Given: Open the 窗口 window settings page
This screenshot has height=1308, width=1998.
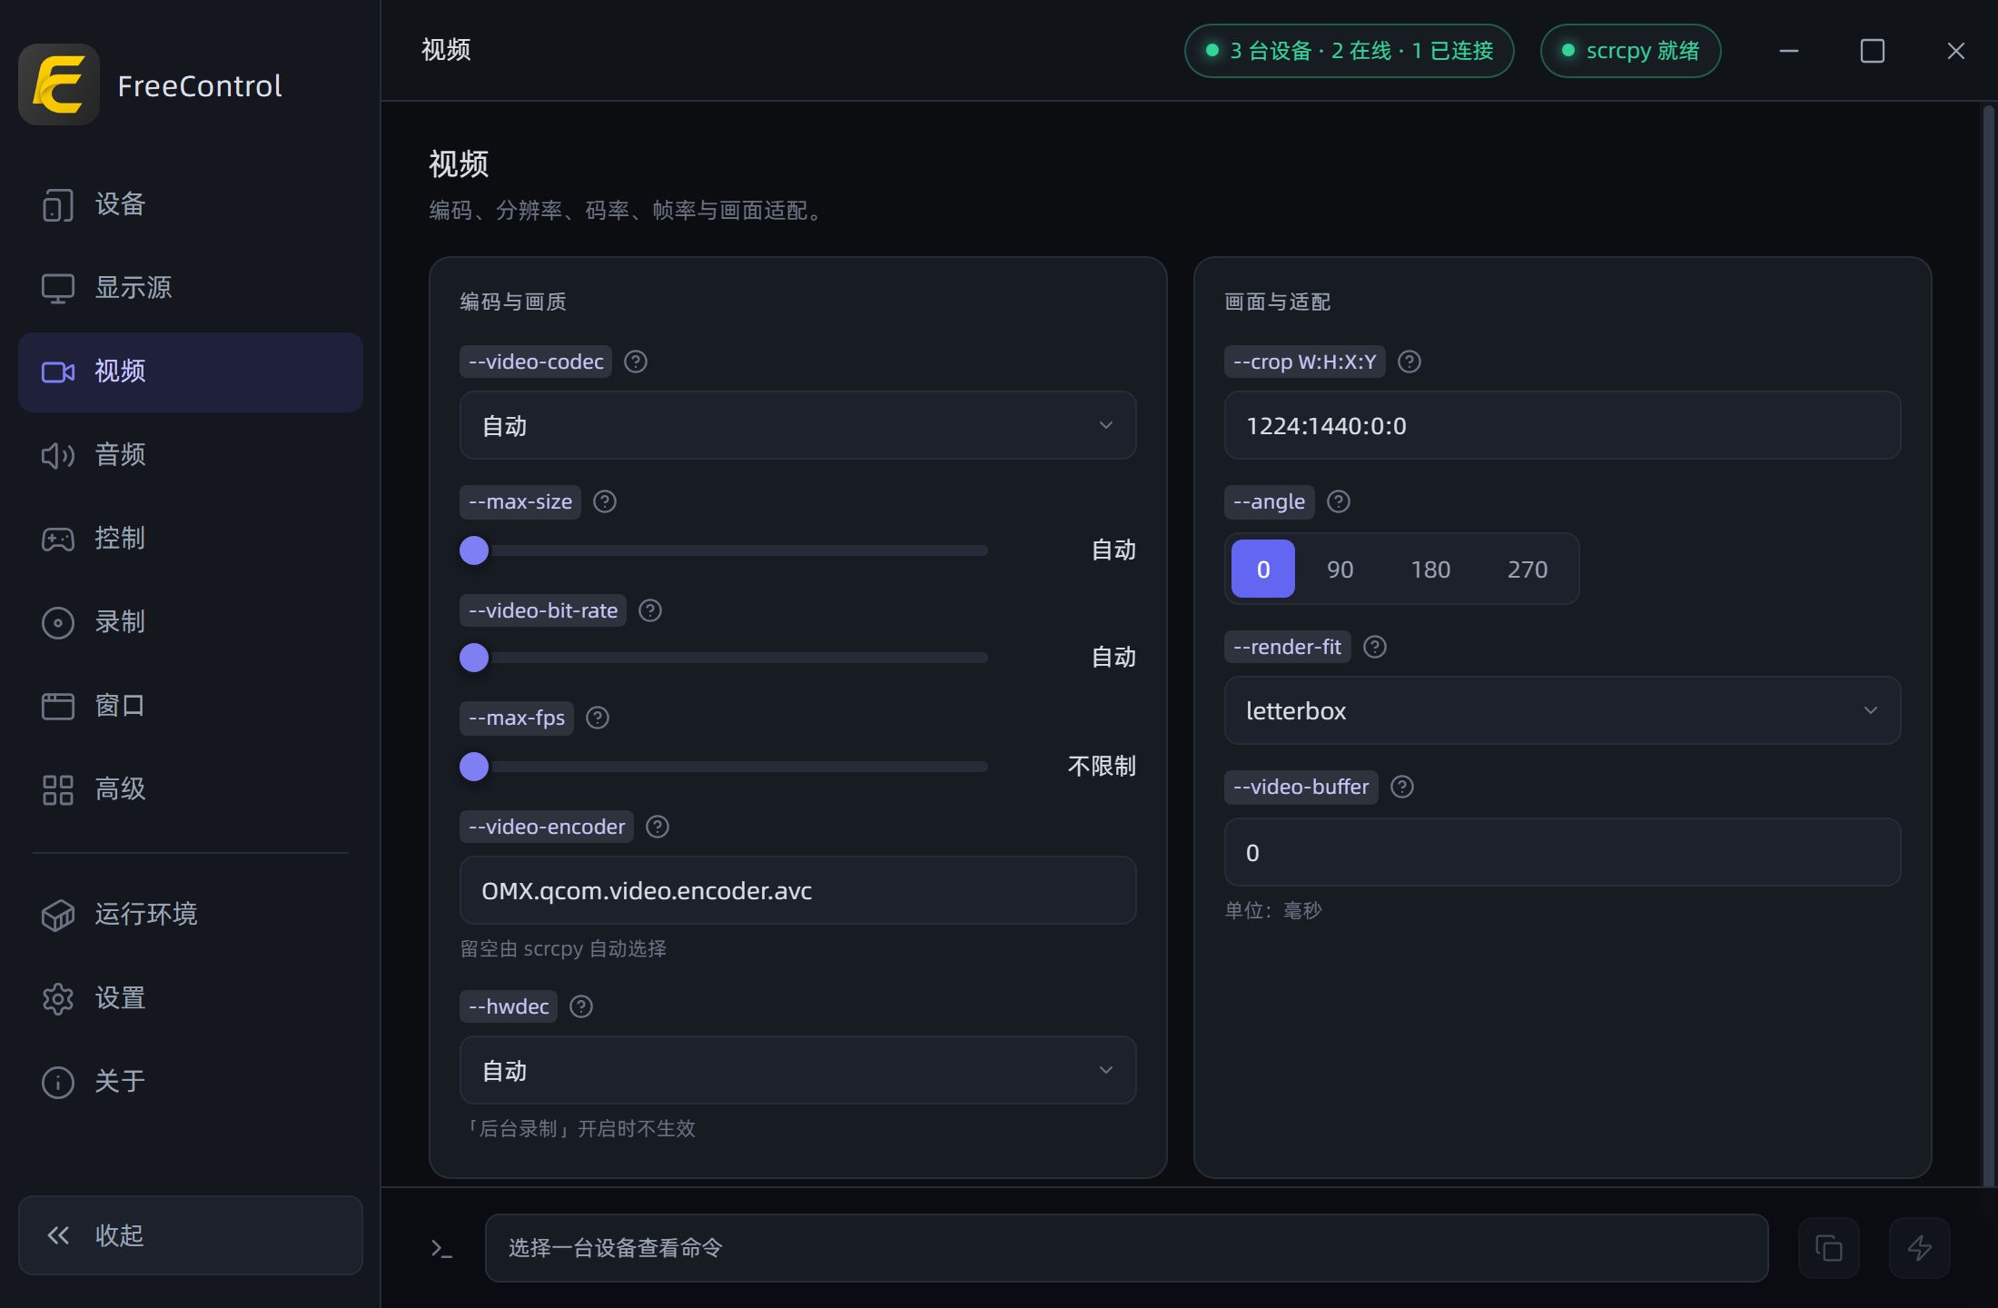Looking at the screenshot, I should coord(191,706).
